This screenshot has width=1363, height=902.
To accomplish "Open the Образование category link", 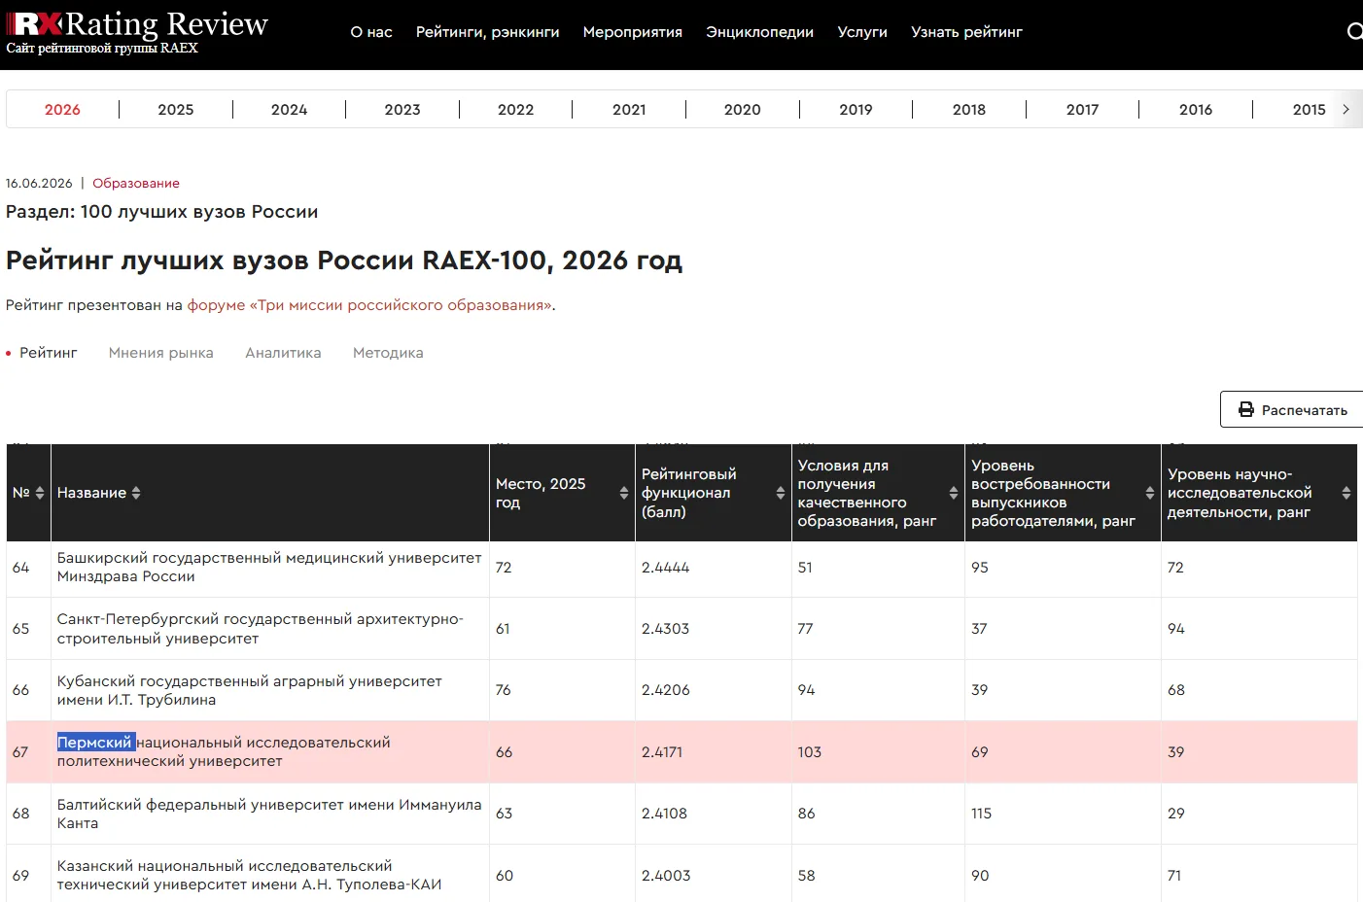I will pyautogui.click(x=136, y=184).
